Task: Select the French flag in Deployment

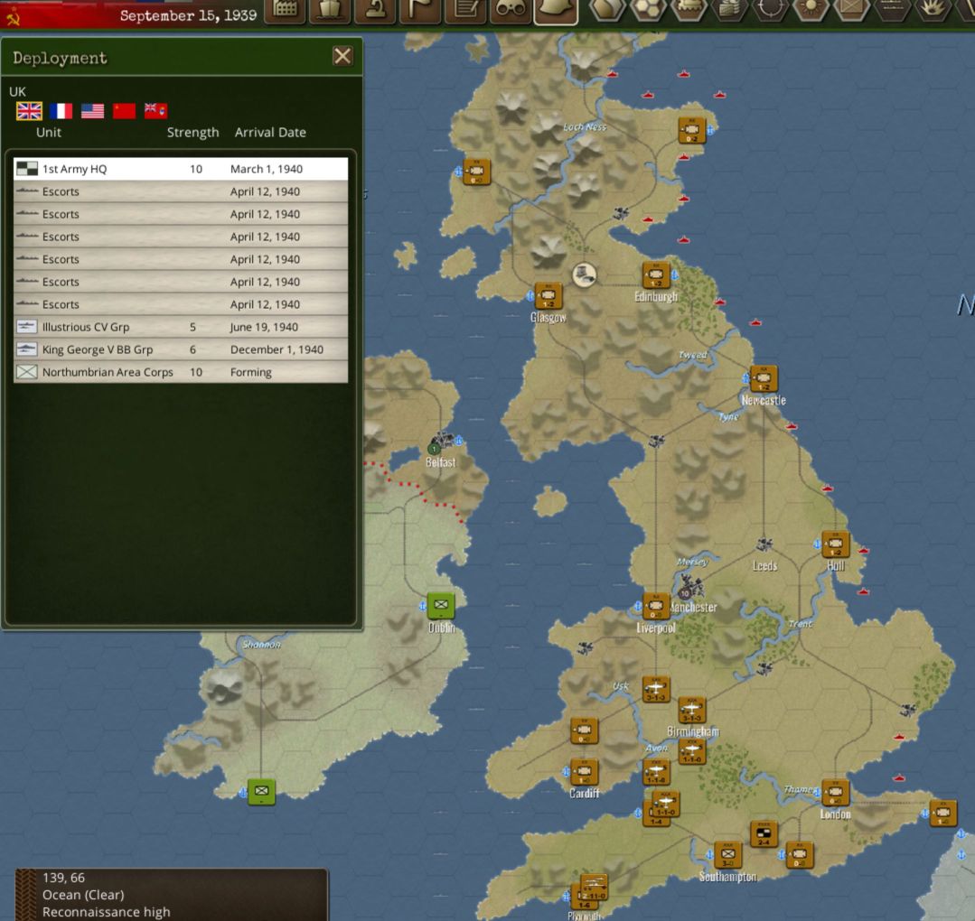Action: point(61,111)
